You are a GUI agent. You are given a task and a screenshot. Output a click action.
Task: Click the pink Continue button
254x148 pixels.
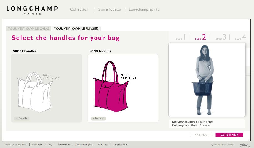tap(229, 135)
